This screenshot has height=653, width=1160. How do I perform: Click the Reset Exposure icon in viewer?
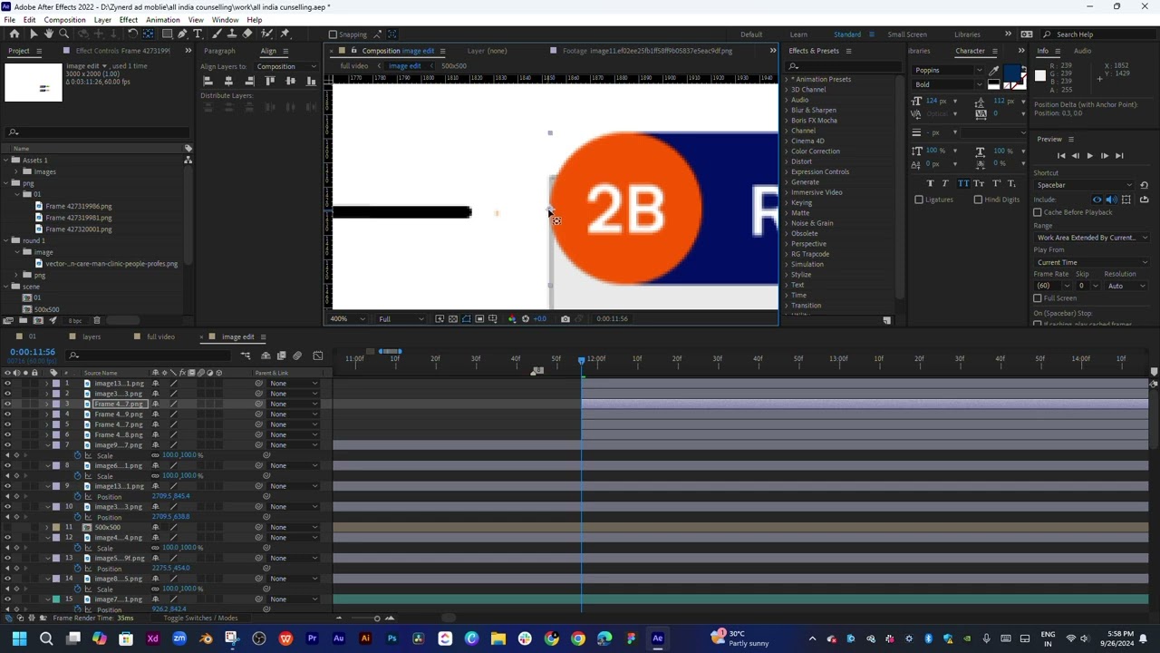click(526, 318)
